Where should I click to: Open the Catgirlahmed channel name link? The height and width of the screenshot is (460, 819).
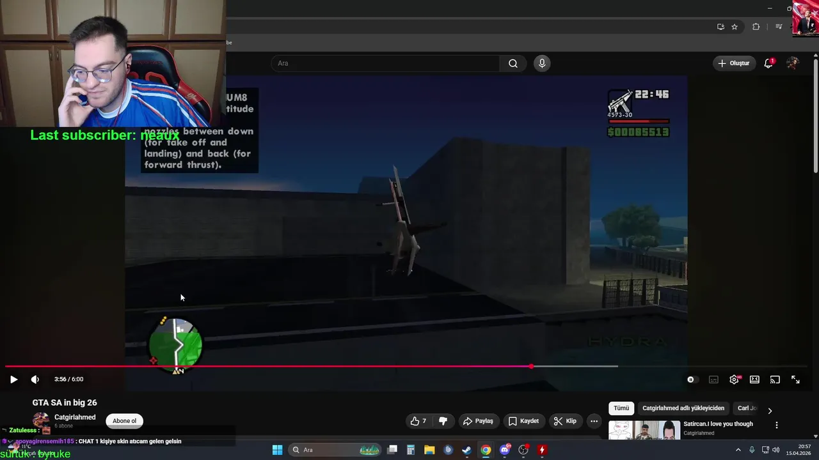(x=75, y=417)
